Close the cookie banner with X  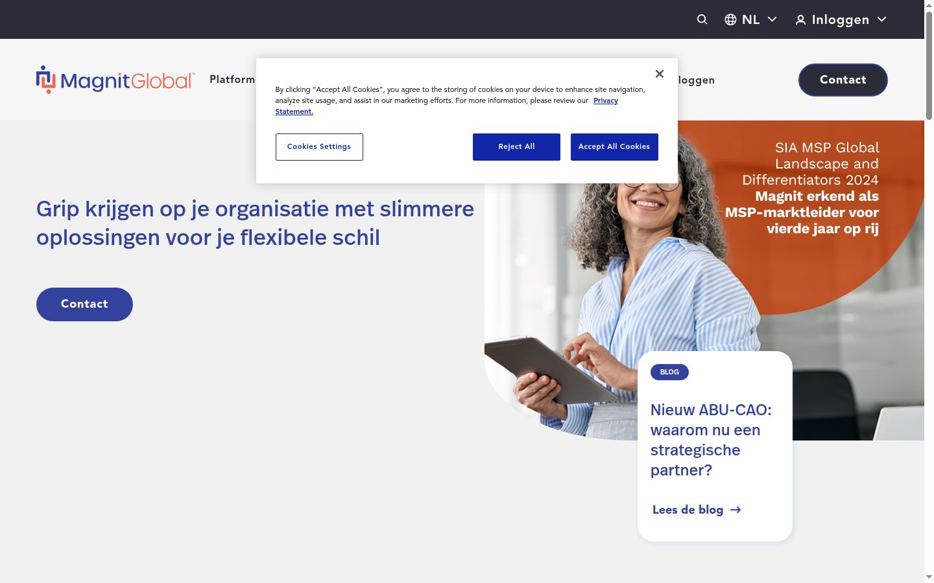tap(660, 74)
